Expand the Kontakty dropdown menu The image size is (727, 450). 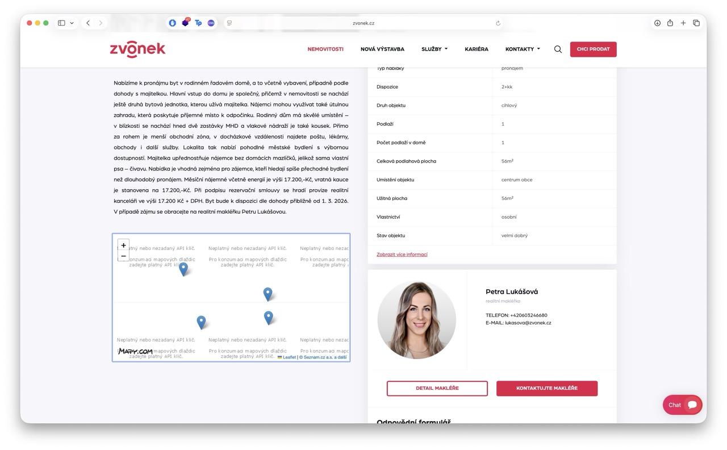click(523, 49)
